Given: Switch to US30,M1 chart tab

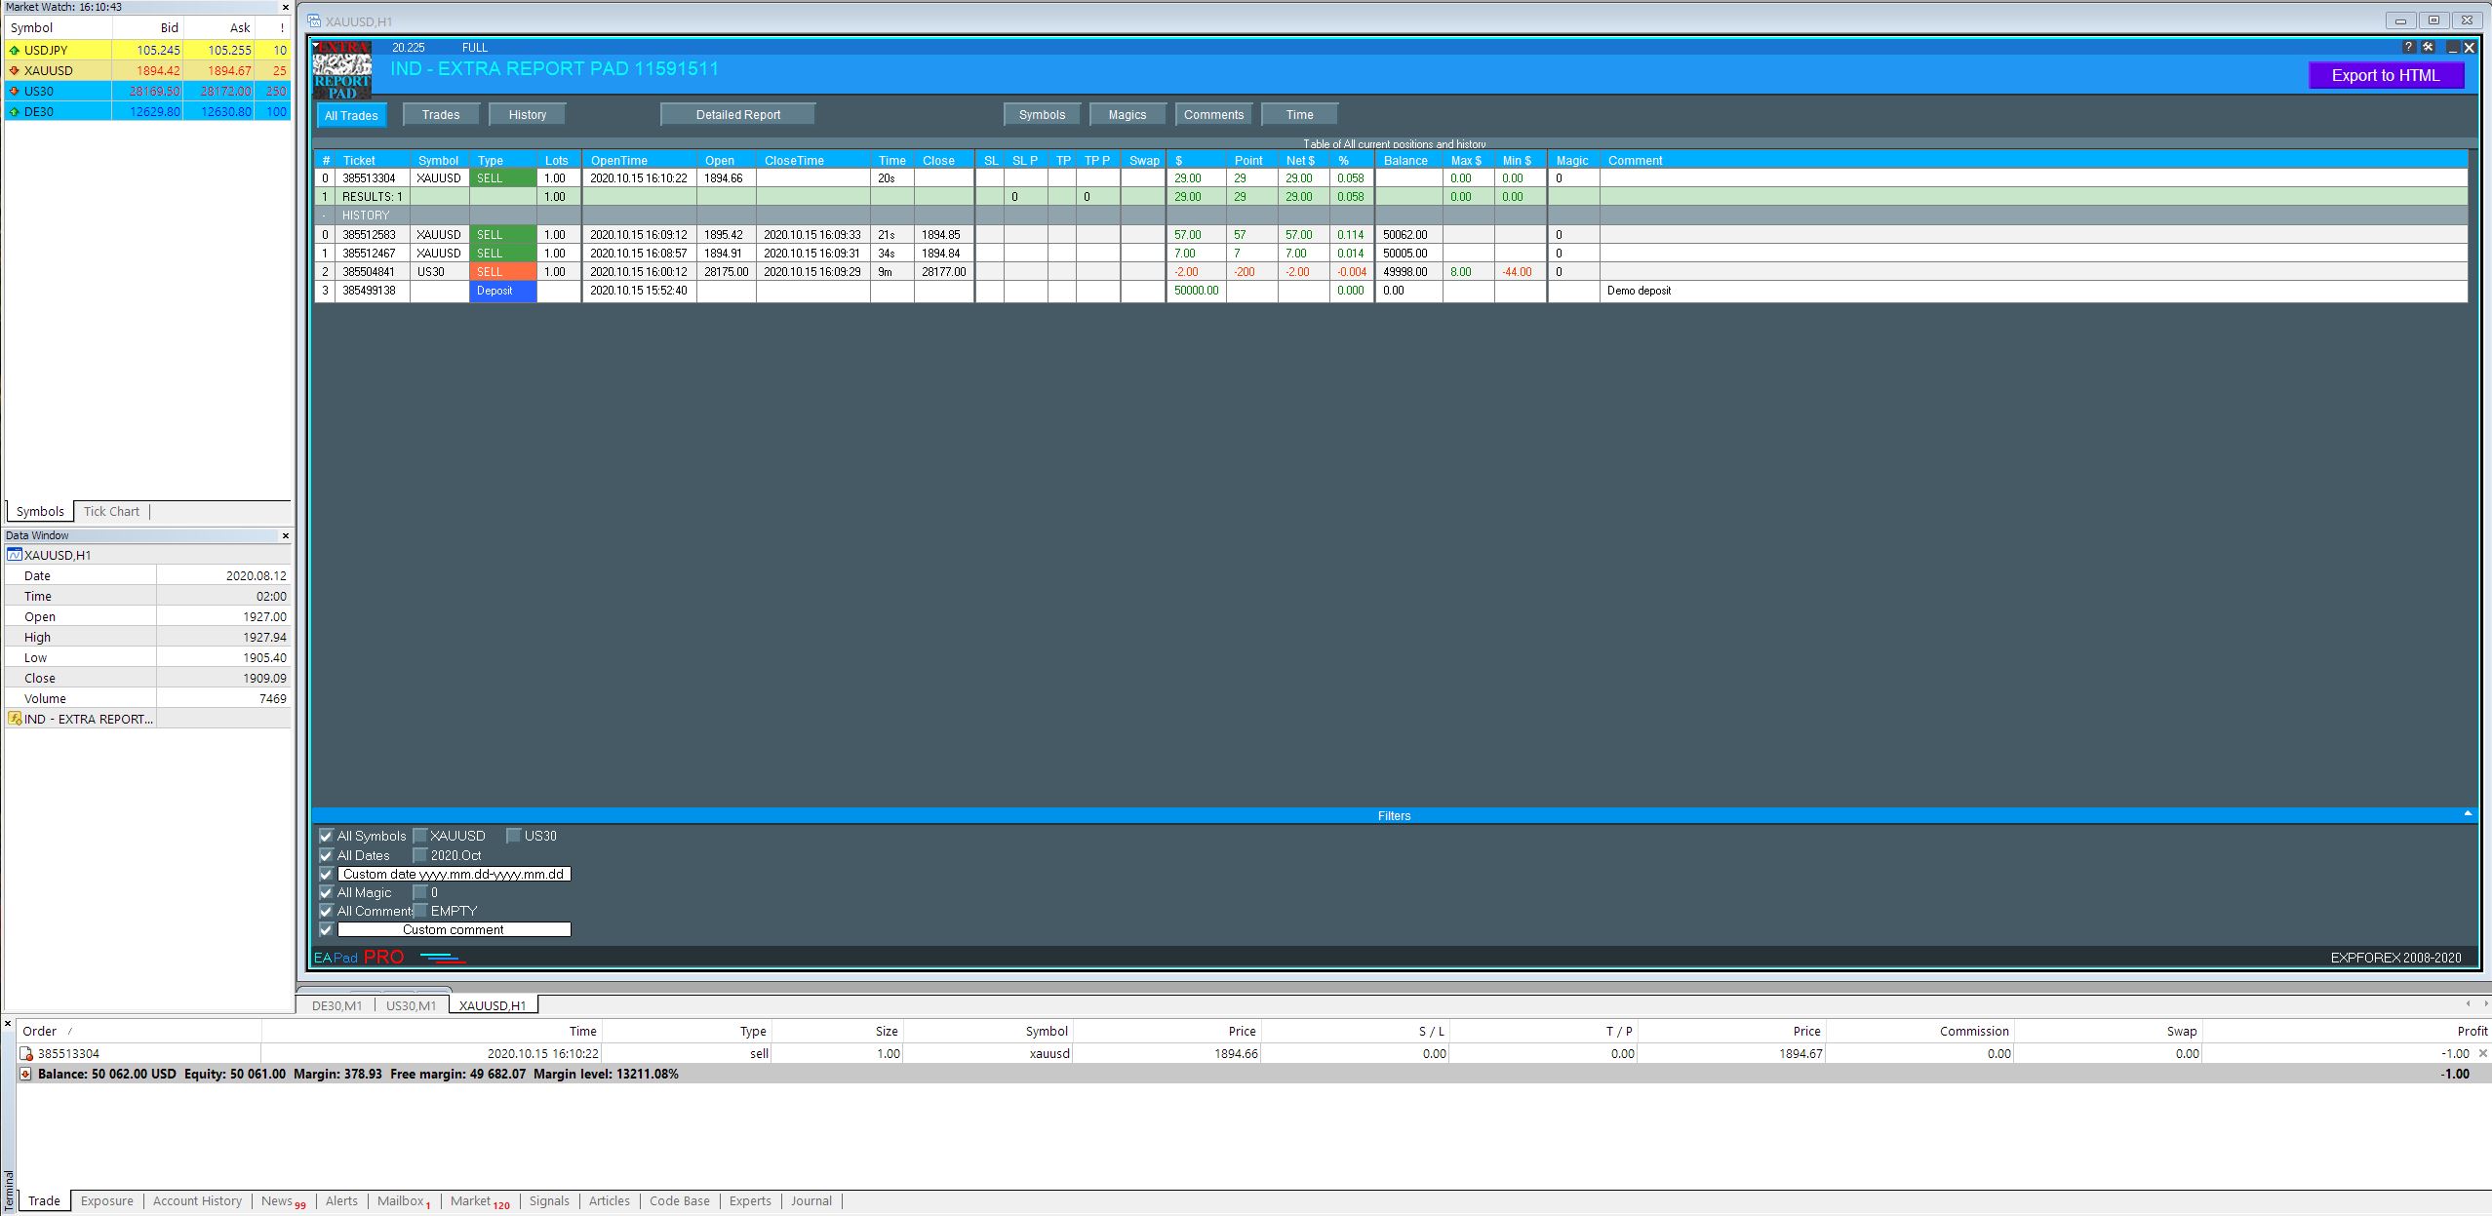Looking at the screenshot, I should [x=411, y=1005].
